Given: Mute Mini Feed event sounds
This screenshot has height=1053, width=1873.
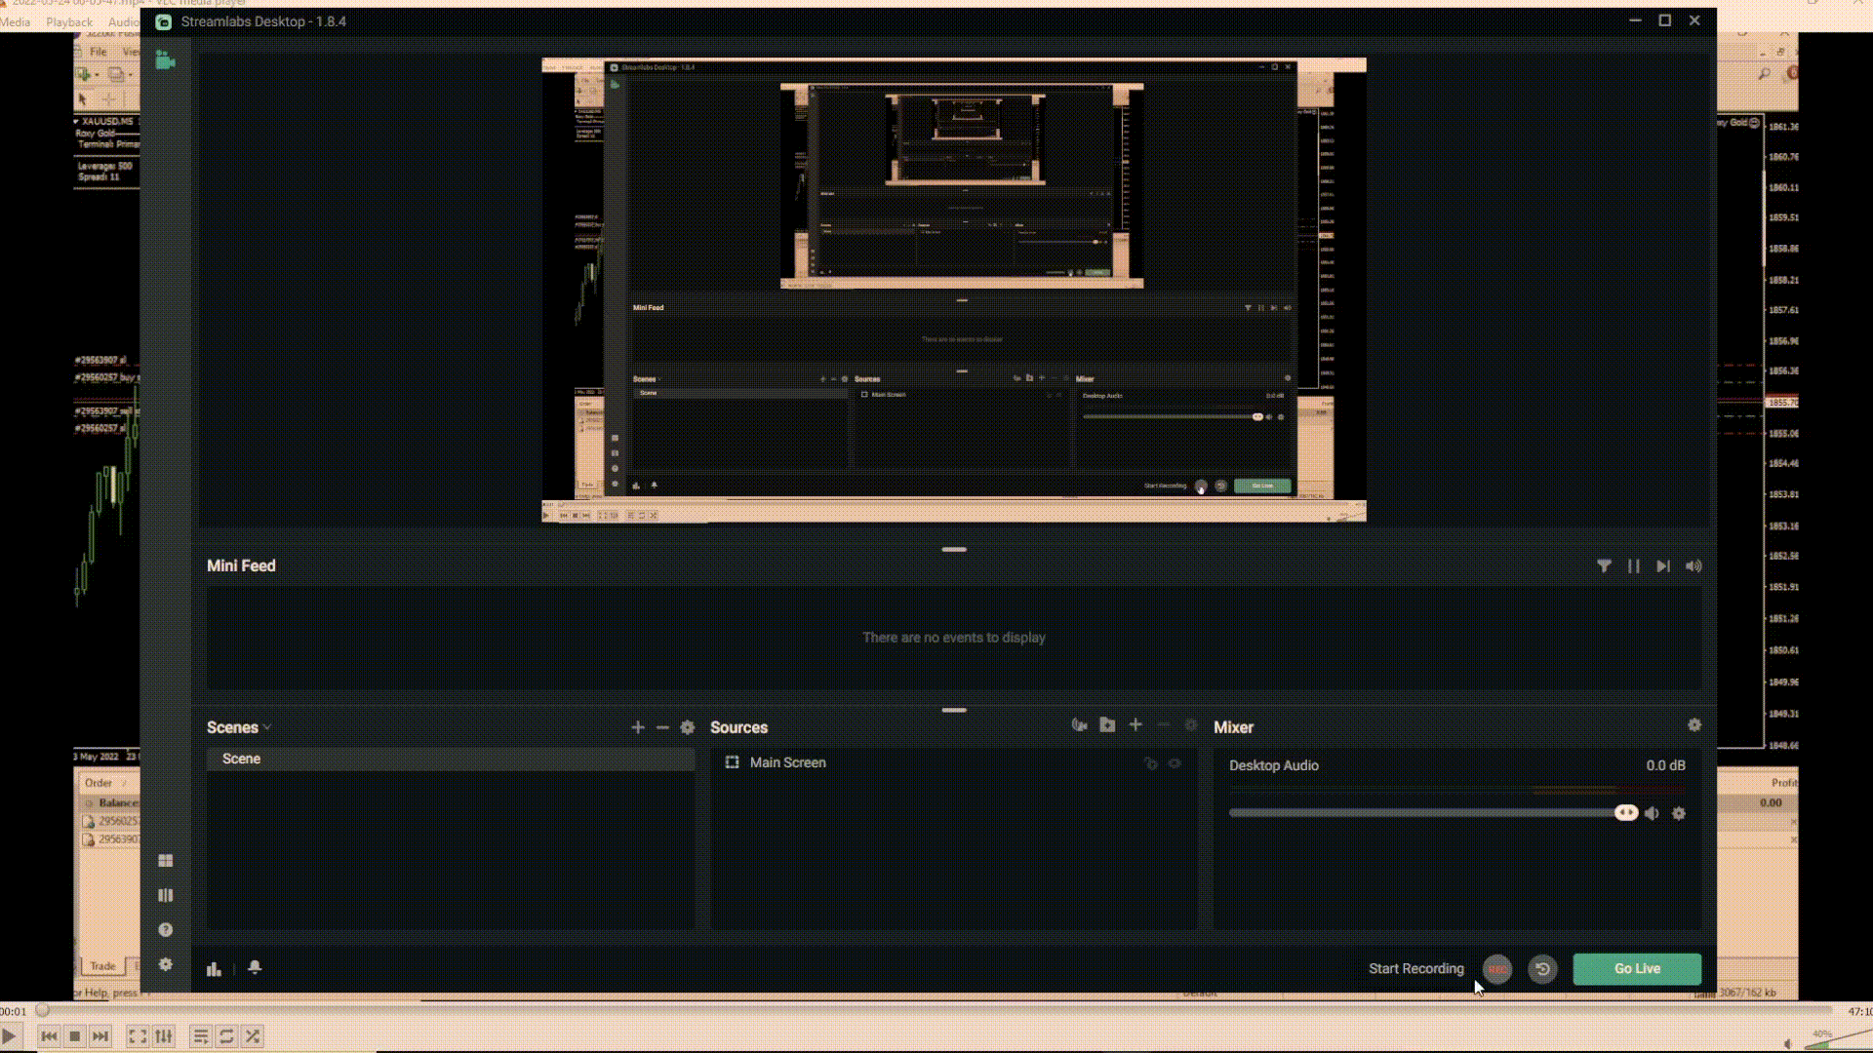Looking at the screenshot, I should tap(1694, 566).
